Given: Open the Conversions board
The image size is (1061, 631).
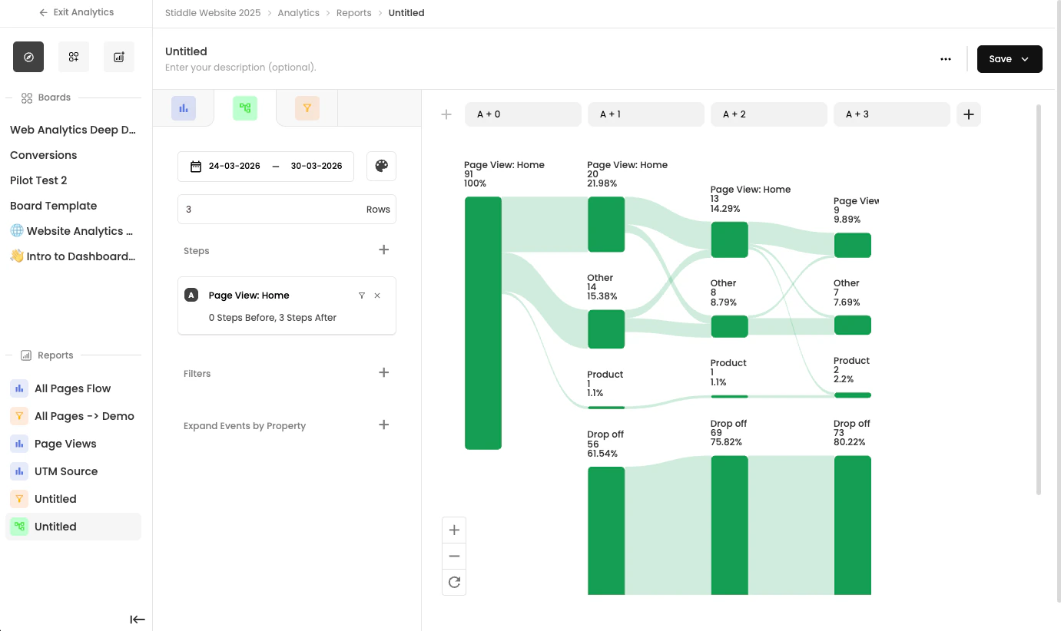Looking at the screenshot, I should (x=44, y=155).
